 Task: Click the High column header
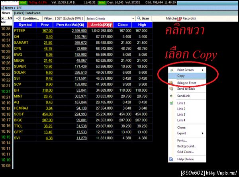[x=142, y=25]
